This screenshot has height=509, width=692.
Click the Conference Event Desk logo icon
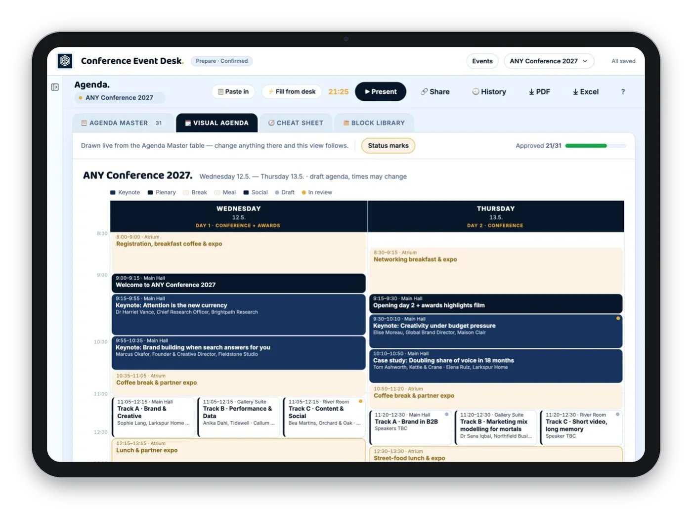[65, 61]
